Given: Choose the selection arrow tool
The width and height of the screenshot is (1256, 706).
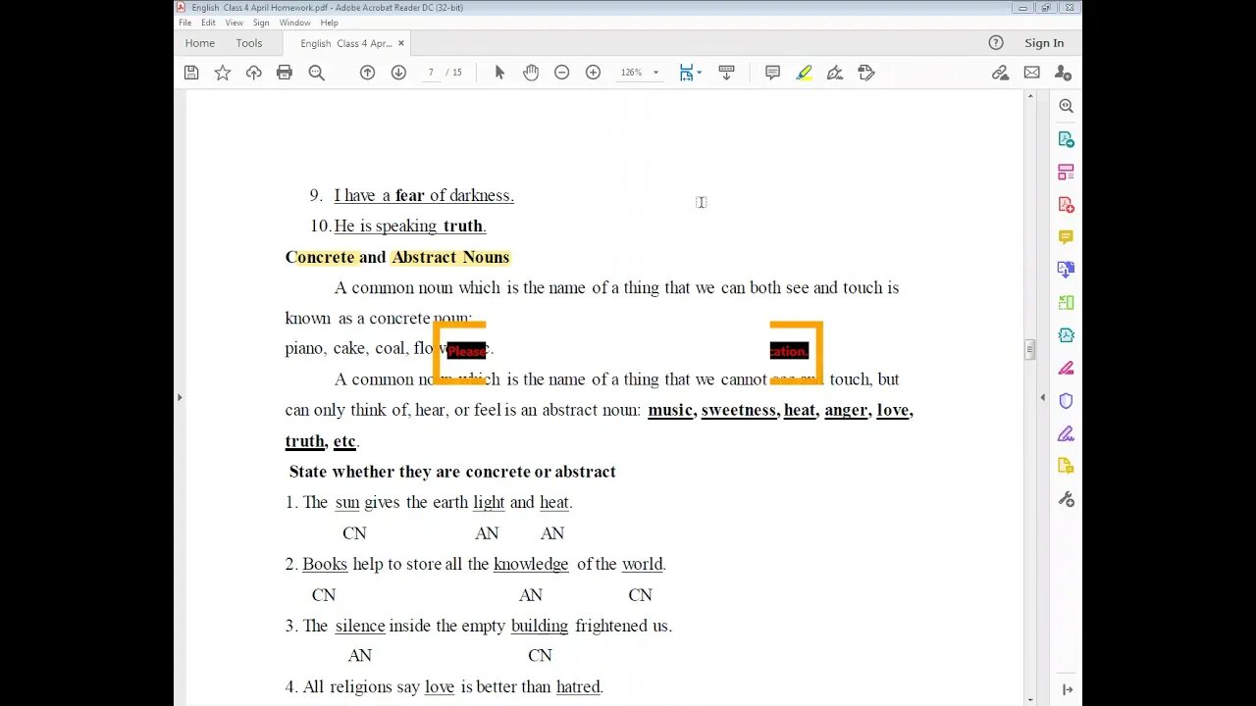Looking at the screenshot, I should tap(499, 73).
